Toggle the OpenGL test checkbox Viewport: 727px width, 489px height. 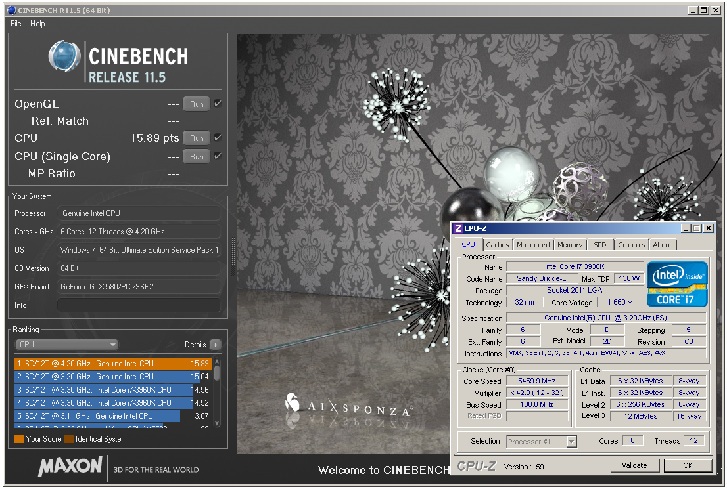pos(217,102)
